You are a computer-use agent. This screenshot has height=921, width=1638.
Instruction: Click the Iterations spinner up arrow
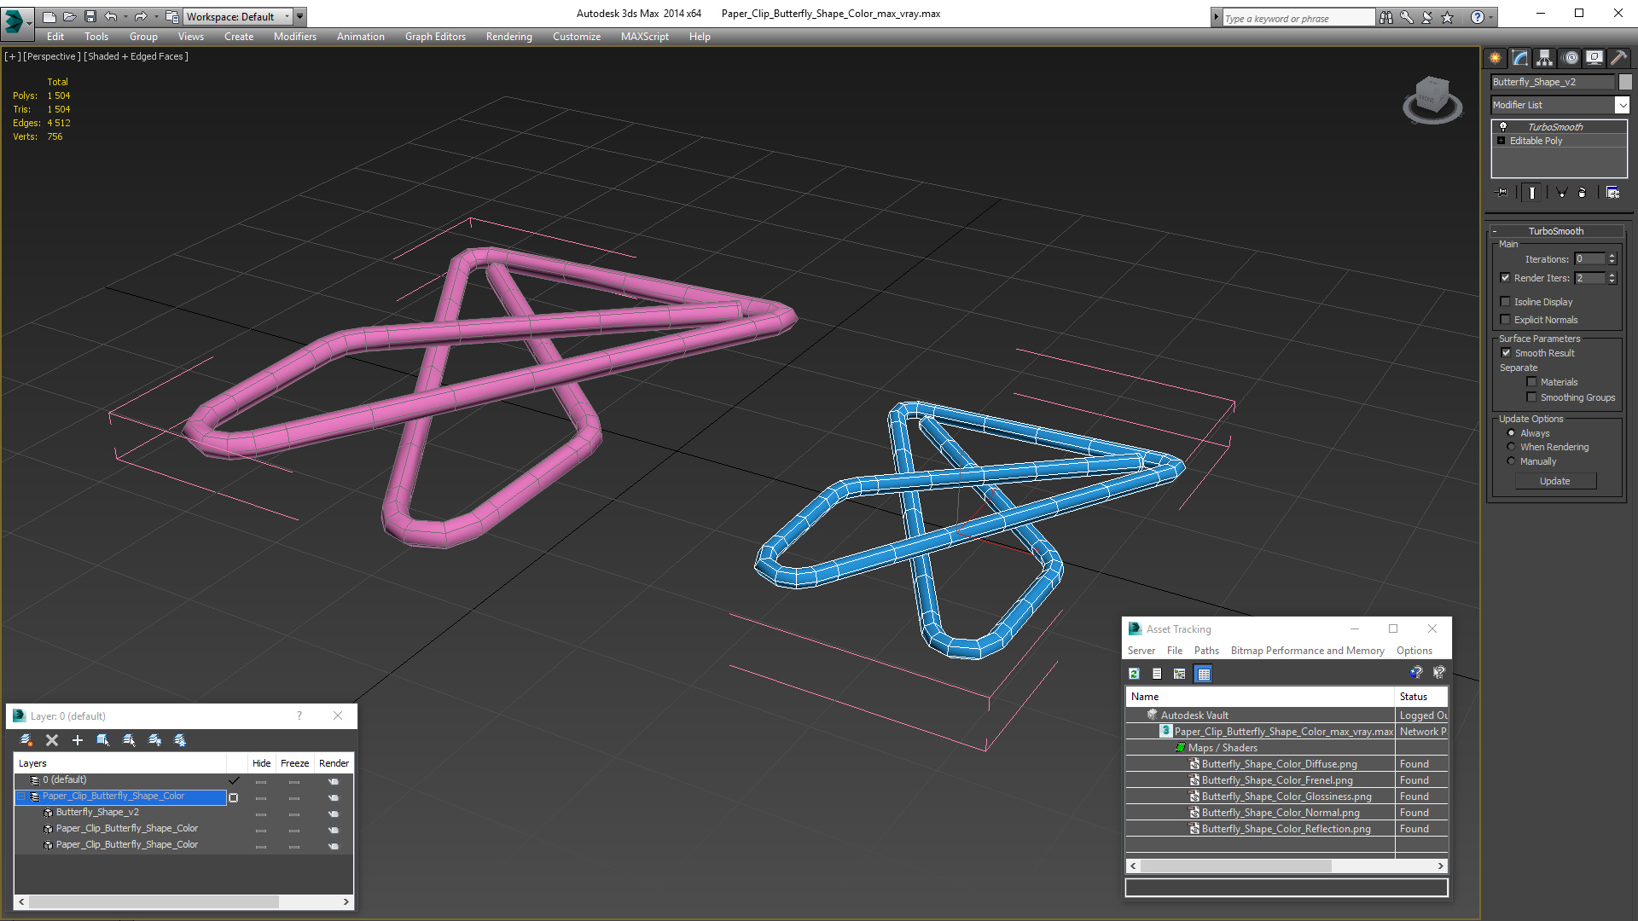(x=1612, y=256)
